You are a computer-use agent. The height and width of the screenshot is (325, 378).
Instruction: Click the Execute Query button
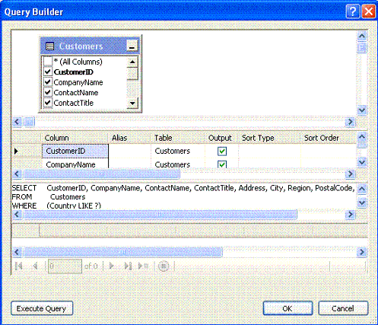tap(42, 308)
